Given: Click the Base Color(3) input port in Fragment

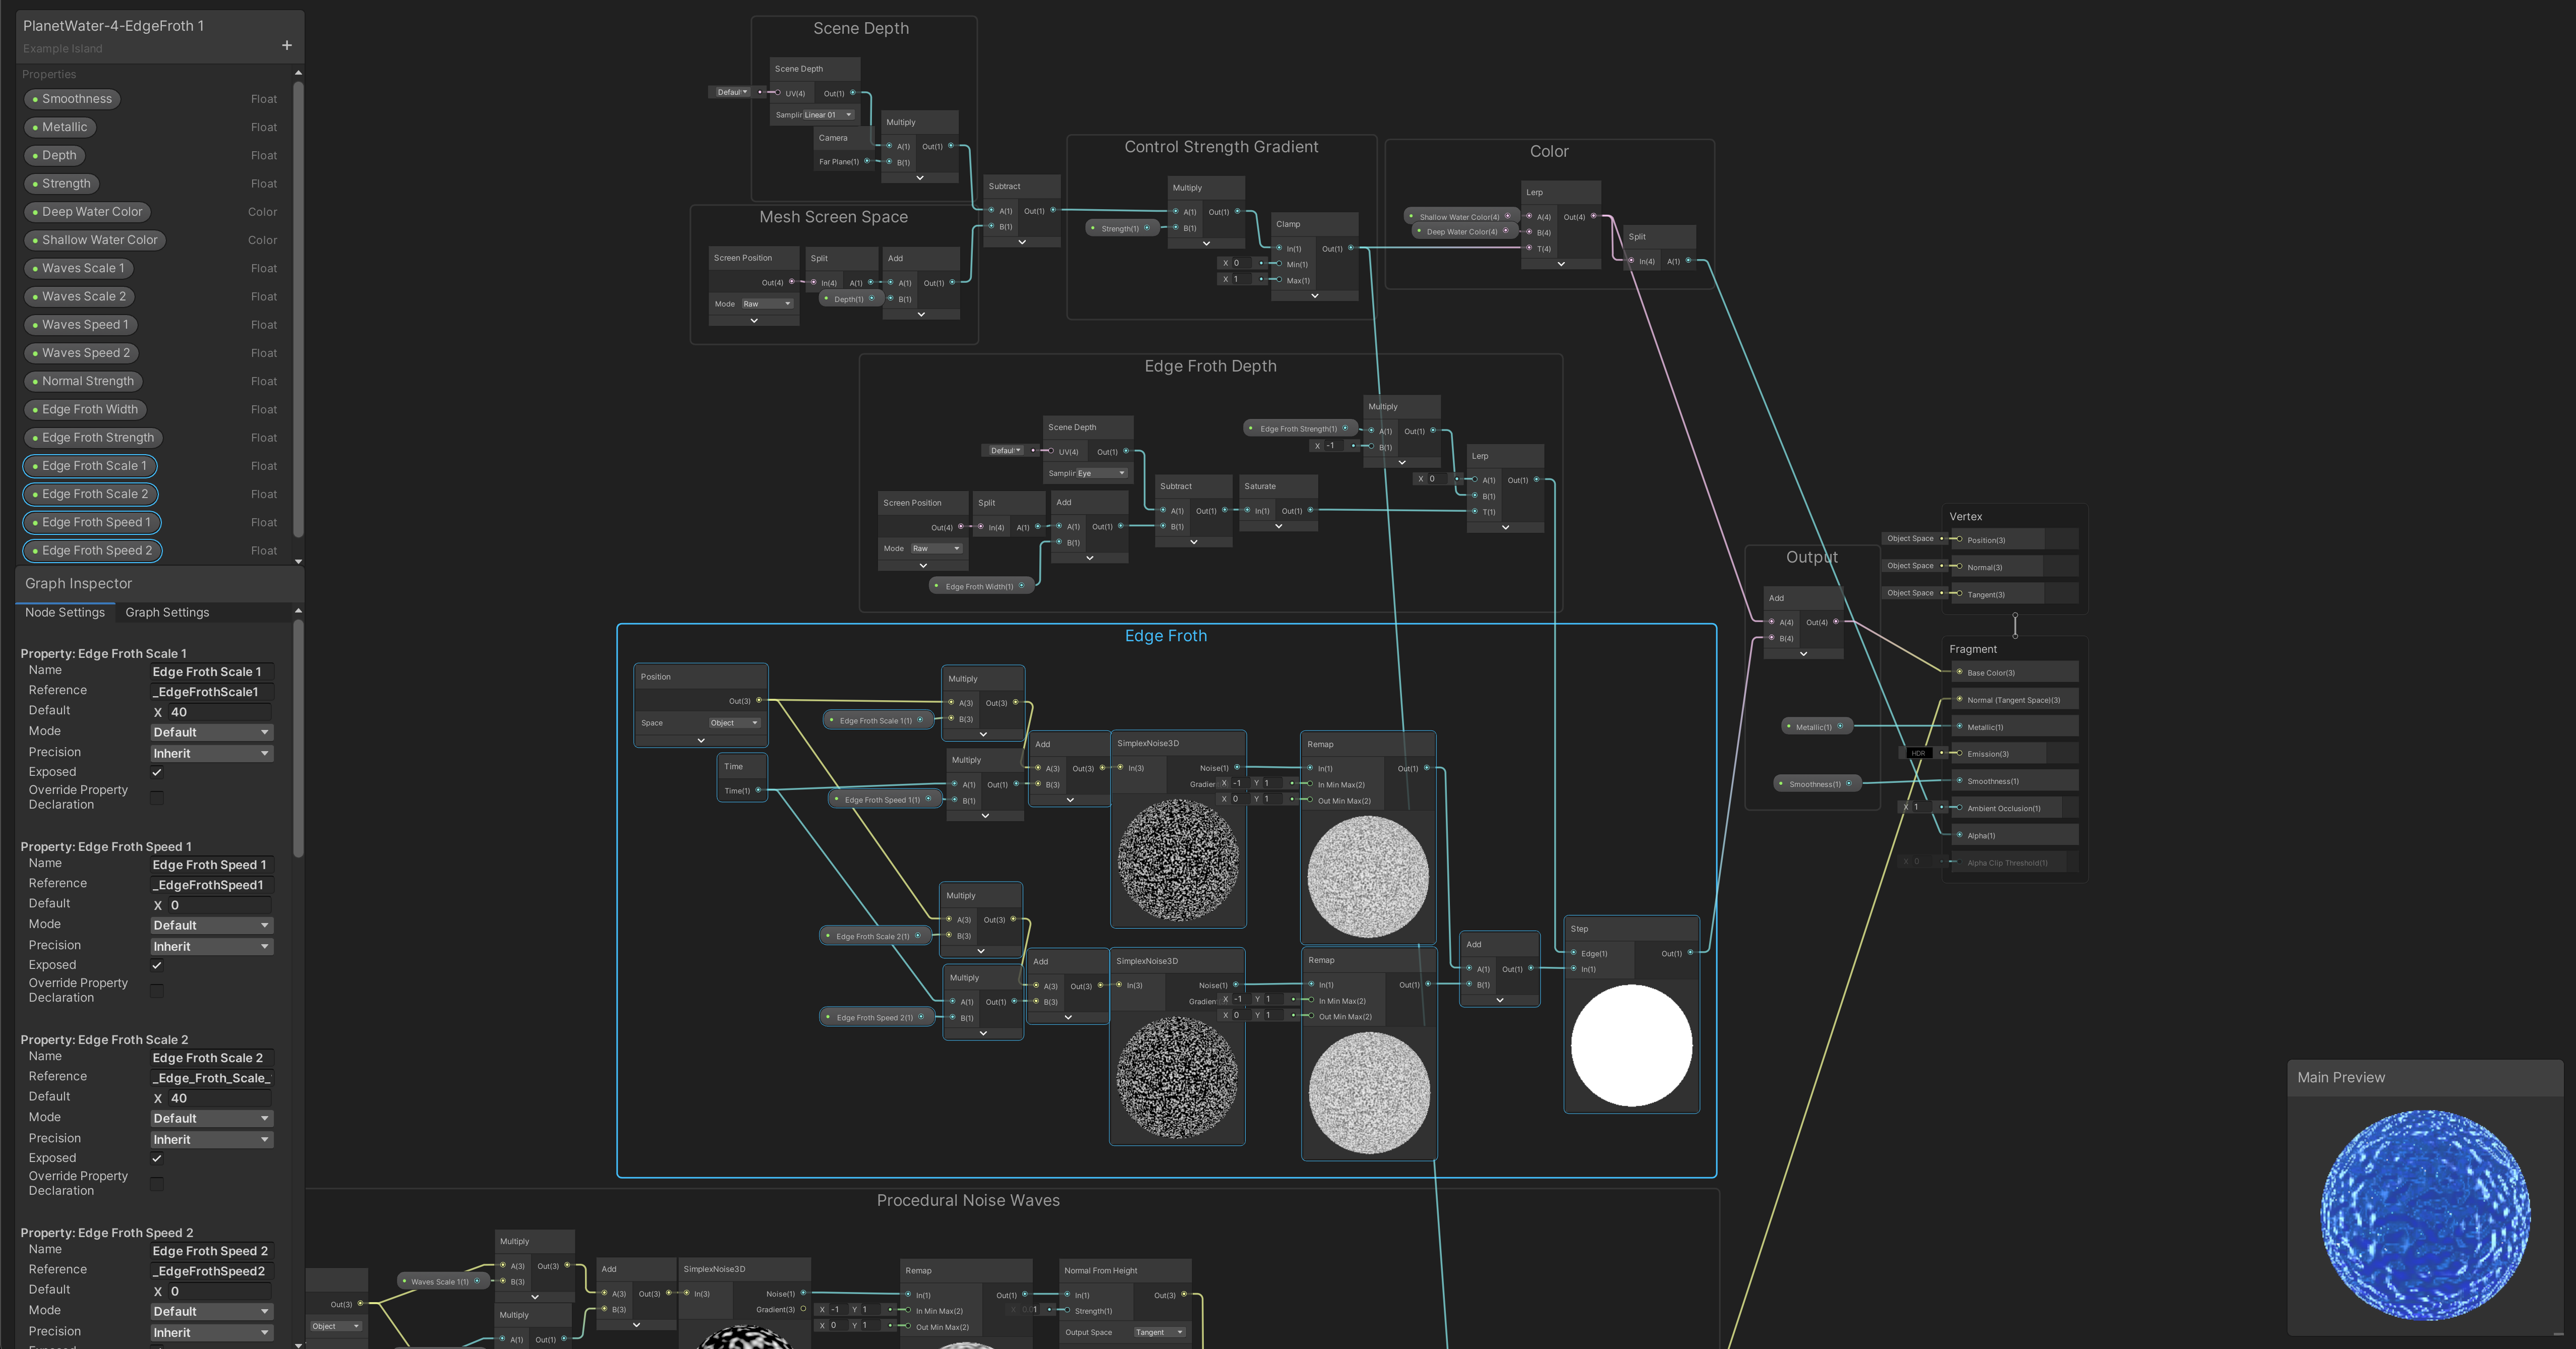Looking at the screenshot, I should [x=1959, y=672].
